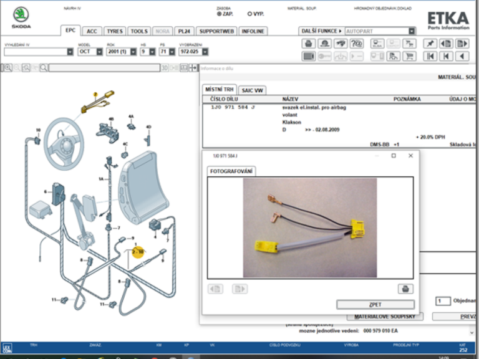
Task: Print the part photo in the popup
Action: click(405, 289)
